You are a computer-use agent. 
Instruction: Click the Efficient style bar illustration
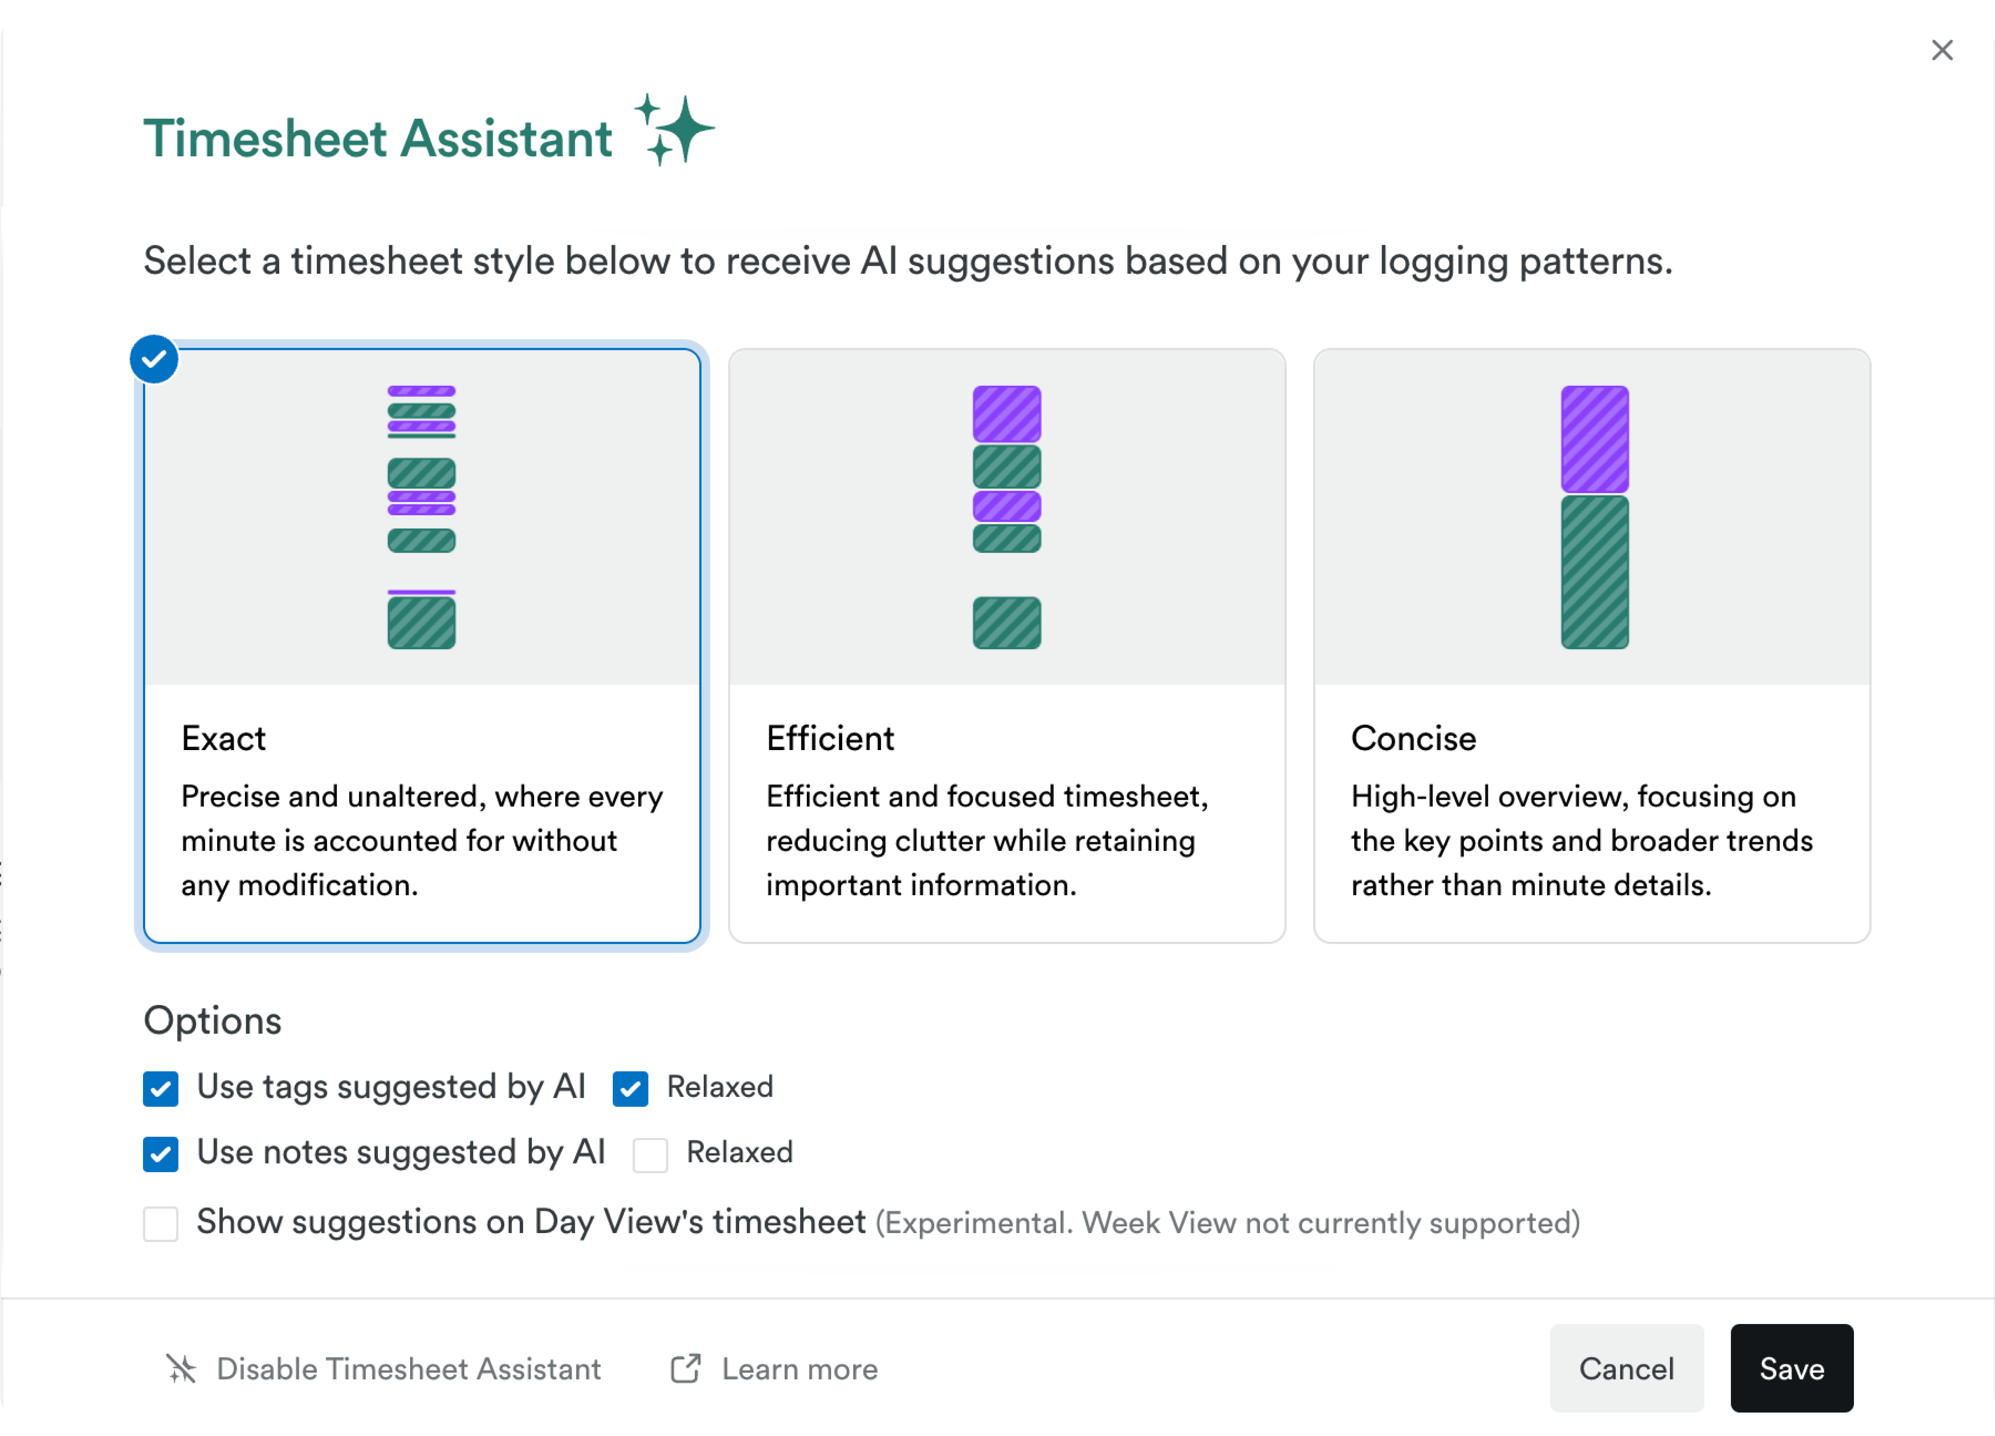(1006, 517)
